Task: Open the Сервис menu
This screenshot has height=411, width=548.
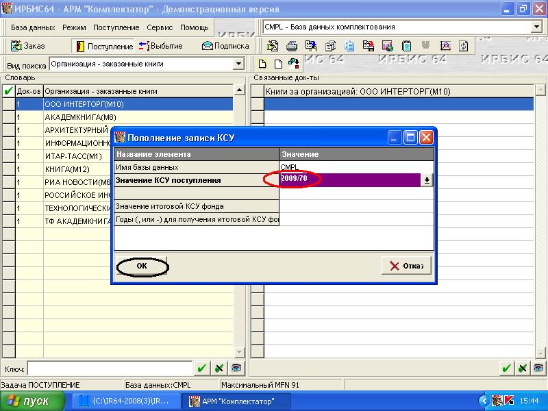Action: (160, 27)
